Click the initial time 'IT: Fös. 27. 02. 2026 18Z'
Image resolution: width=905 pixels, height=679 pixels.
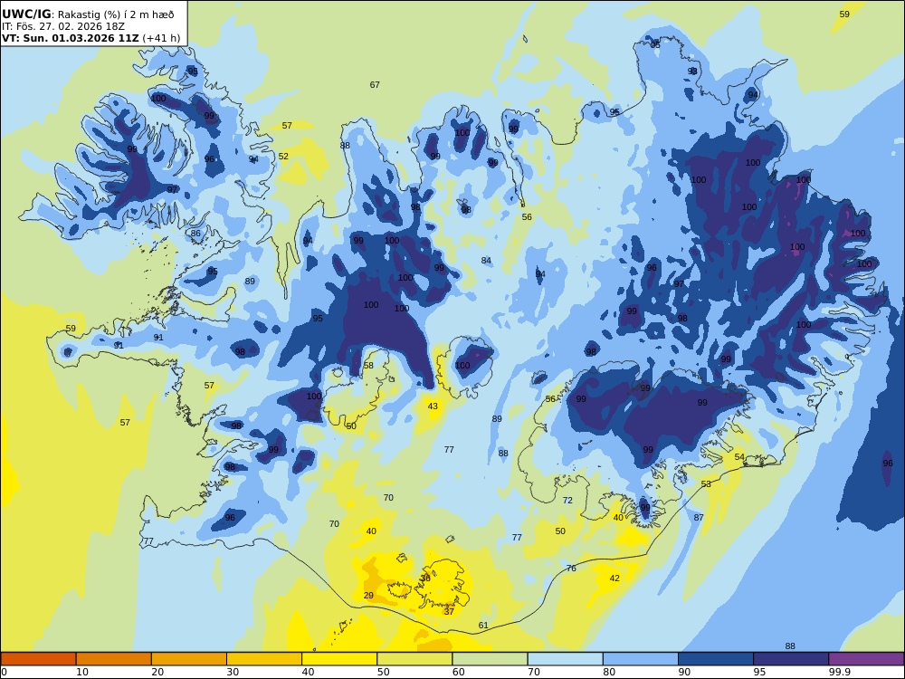(63, 26)
